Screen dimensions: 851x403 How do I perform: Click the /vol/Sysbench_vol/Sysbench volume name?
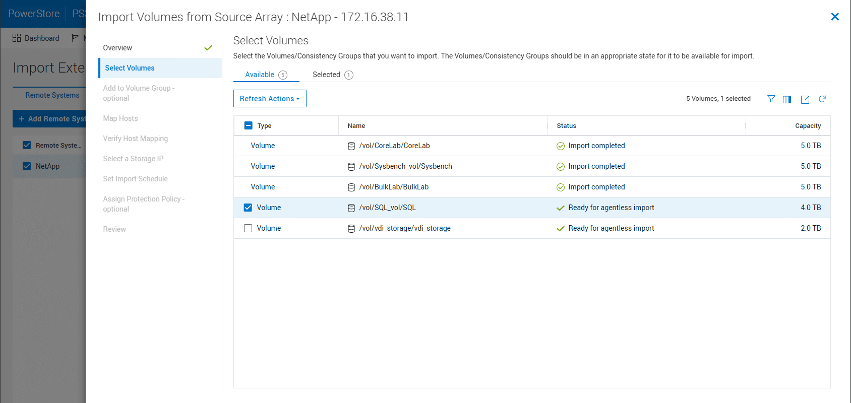[405, 166]
